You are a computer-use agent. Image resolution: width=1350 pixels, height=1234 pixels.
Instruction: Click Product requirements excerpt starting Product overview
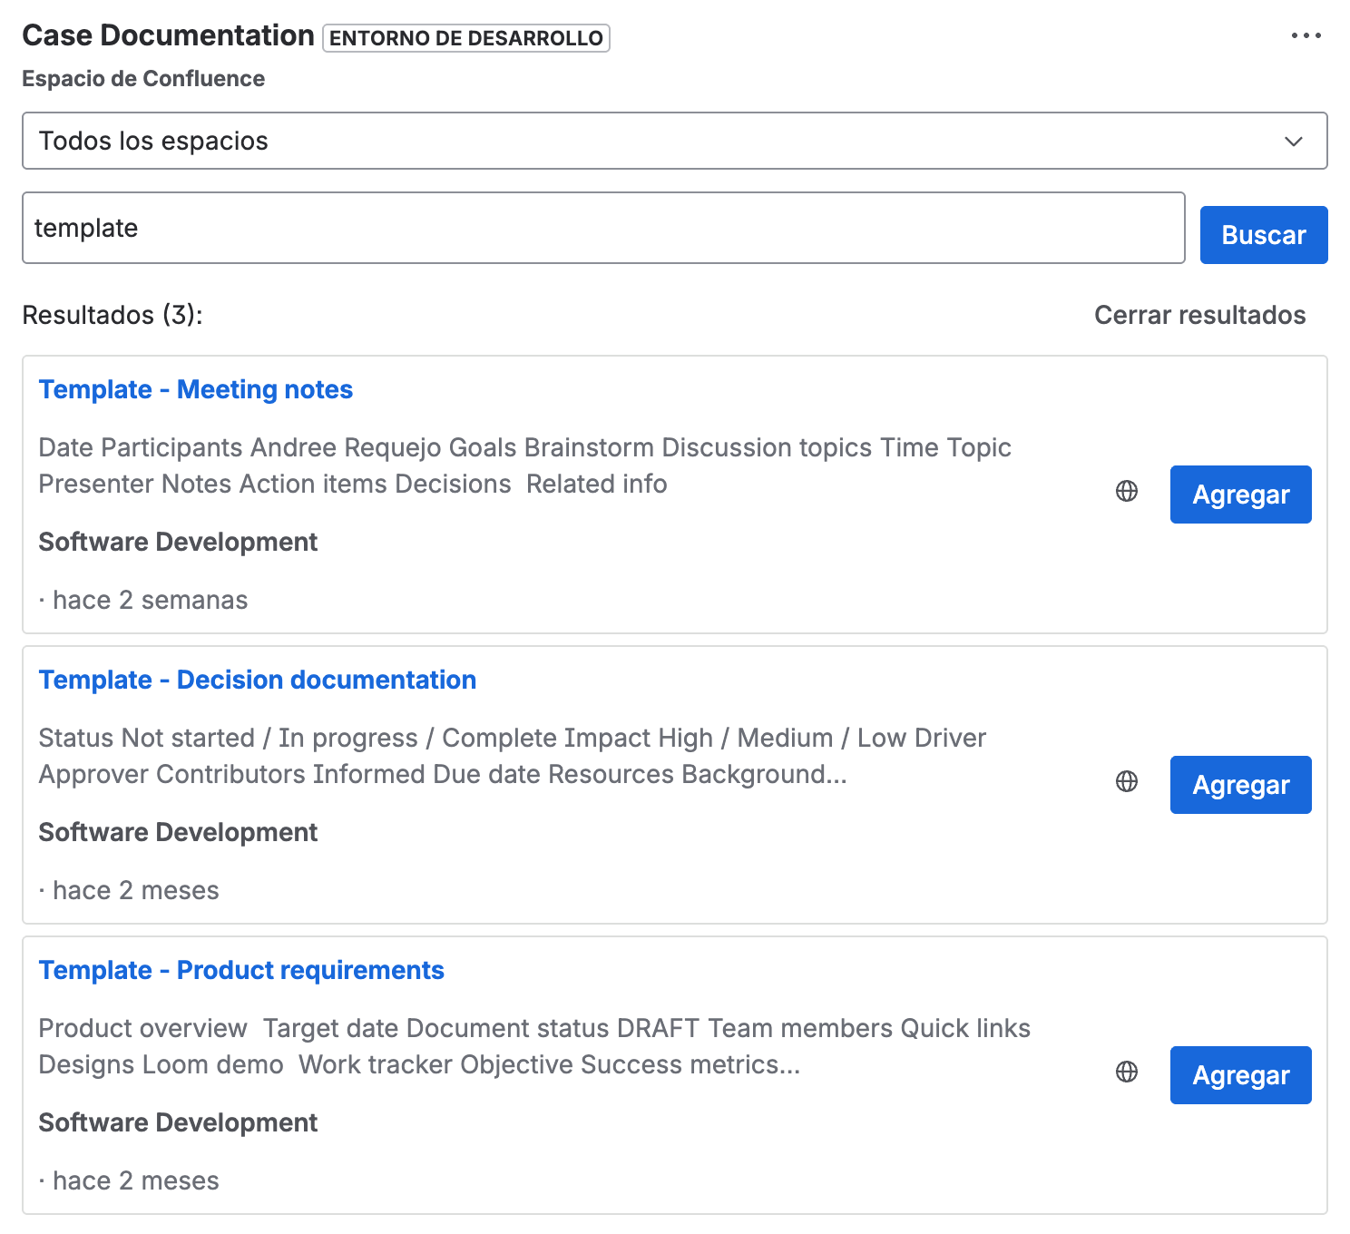[x=534, y=1046]
